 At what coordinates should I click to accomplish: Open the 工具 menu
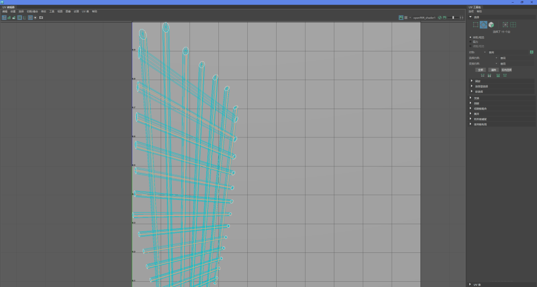coord(51,11)
